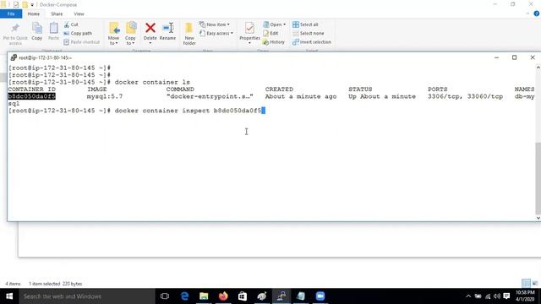The image size is (541, 304).
Task: Open Firefox from taskbar
Action: click(223, 296)
